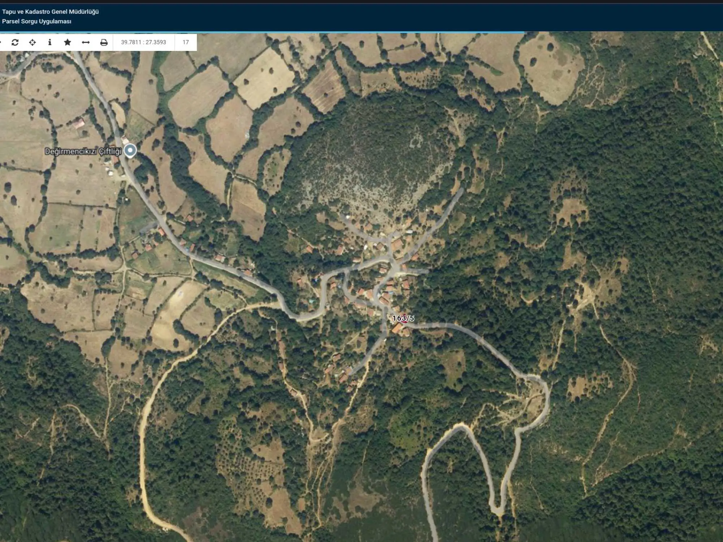The height and width of the screenshot is (542, 723).
Task: Select the parcel label 163/5
Action: pyautogui.click(x=403, y=318)
